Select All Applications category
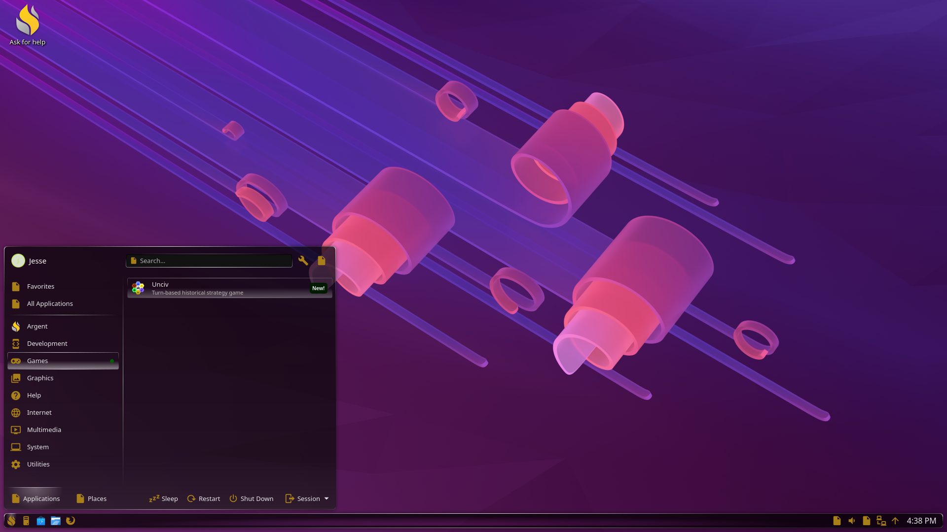 tap(63, 304)
